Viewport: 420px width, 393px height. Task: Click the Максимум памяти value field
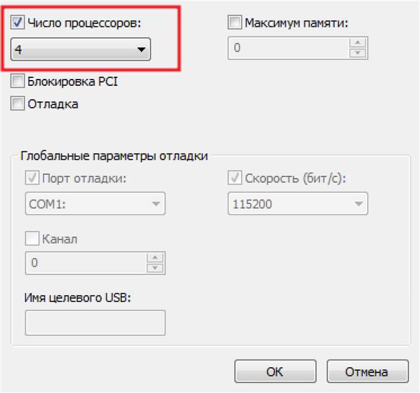[x=288, y=49]
